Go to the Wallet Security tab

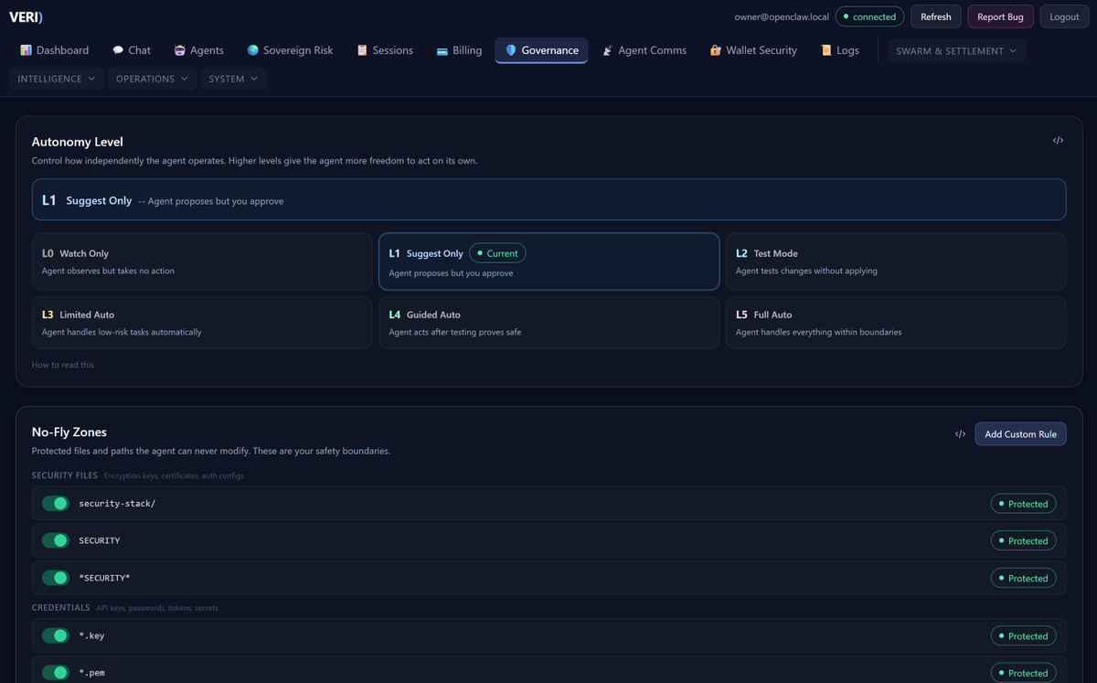pos(753,50)
